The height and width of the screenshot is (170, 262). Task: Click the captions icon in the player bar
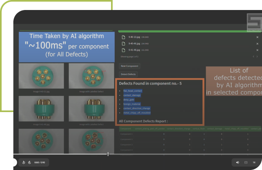[246, 162]
